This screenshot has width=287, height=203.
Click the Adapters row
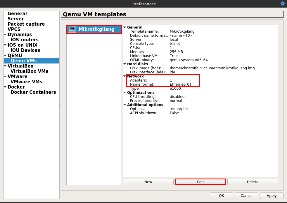click(x=200, y=80)
